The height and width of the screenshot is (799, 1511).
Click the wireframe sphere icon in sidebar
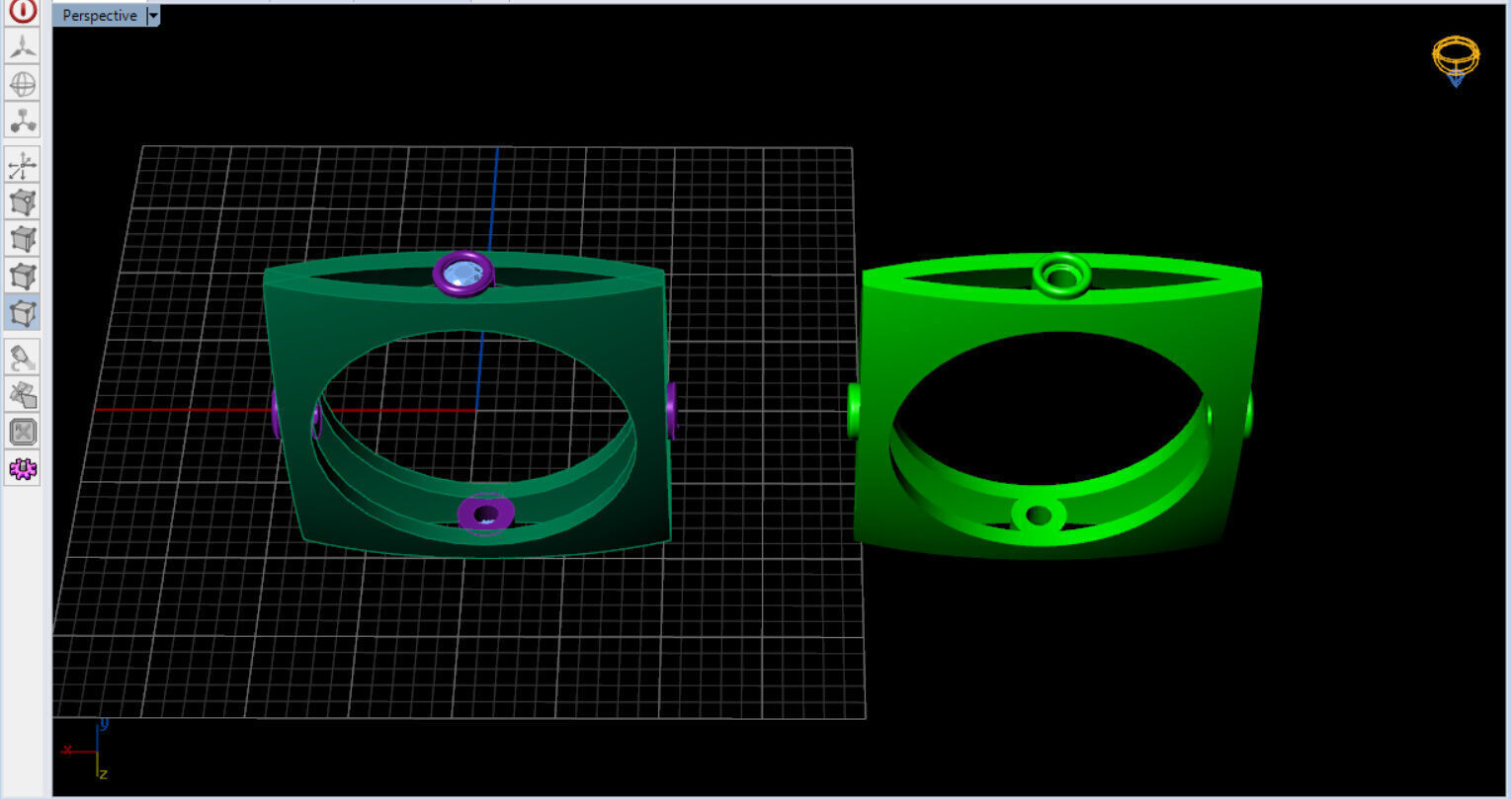[x=23, y=83]
